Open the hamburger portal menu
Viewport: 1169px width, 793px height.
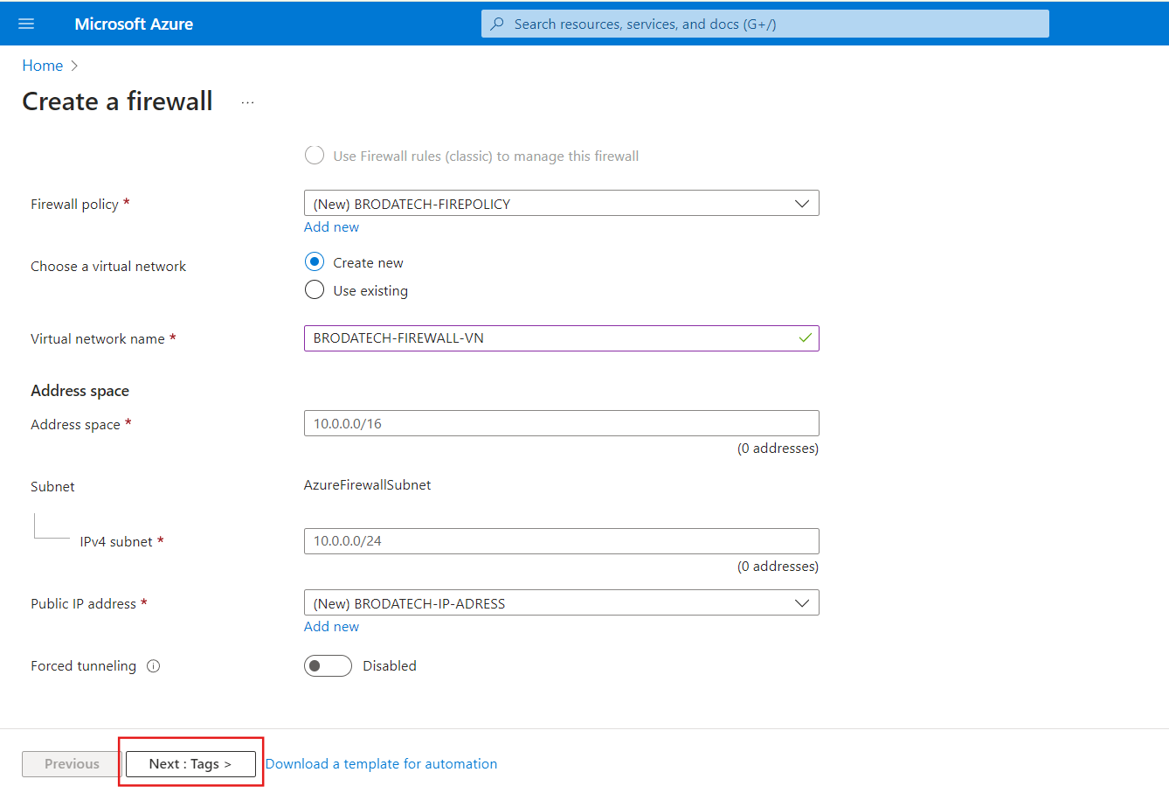pos(26,24)
